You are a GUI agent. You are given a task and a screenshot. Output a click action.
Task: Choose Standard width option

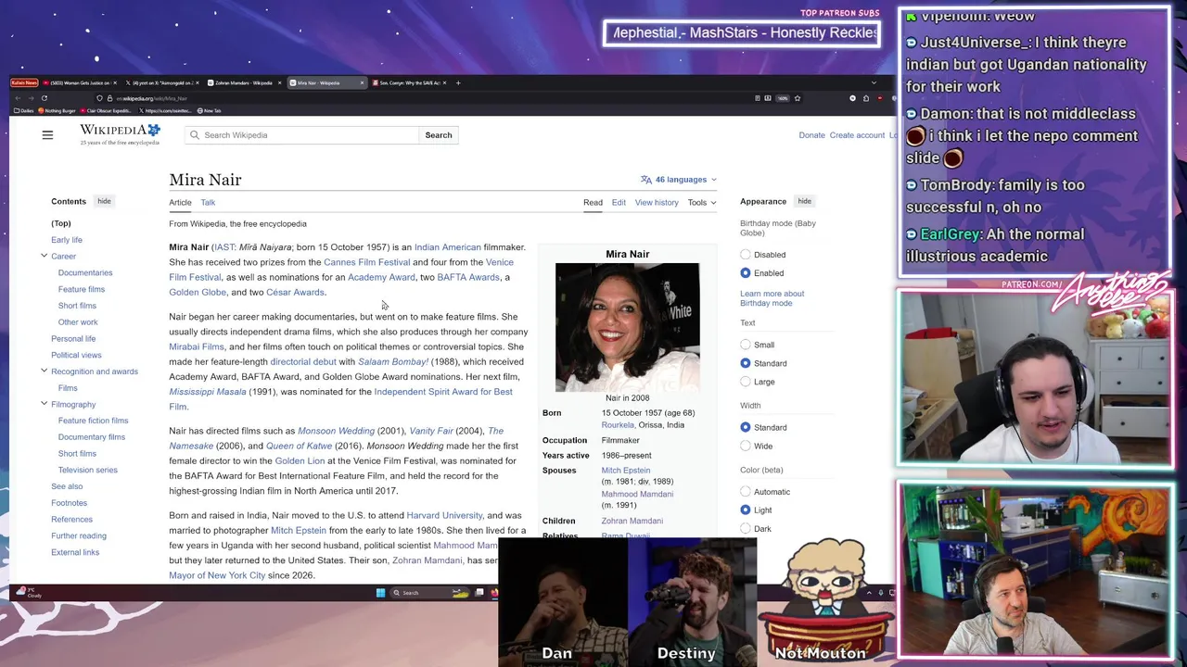(x=746, y=427)
